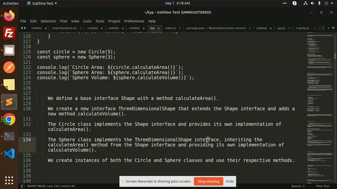Screen dimensions: 337x189
Task: Click microphone indicator in top bar
Action: point(320,3)
